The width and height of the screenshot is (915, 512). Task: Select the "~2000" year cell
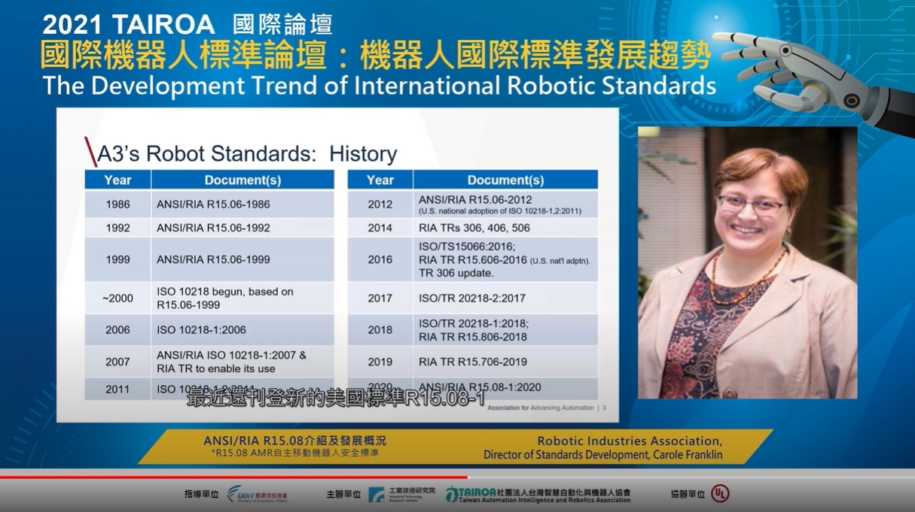coord(117,298)
